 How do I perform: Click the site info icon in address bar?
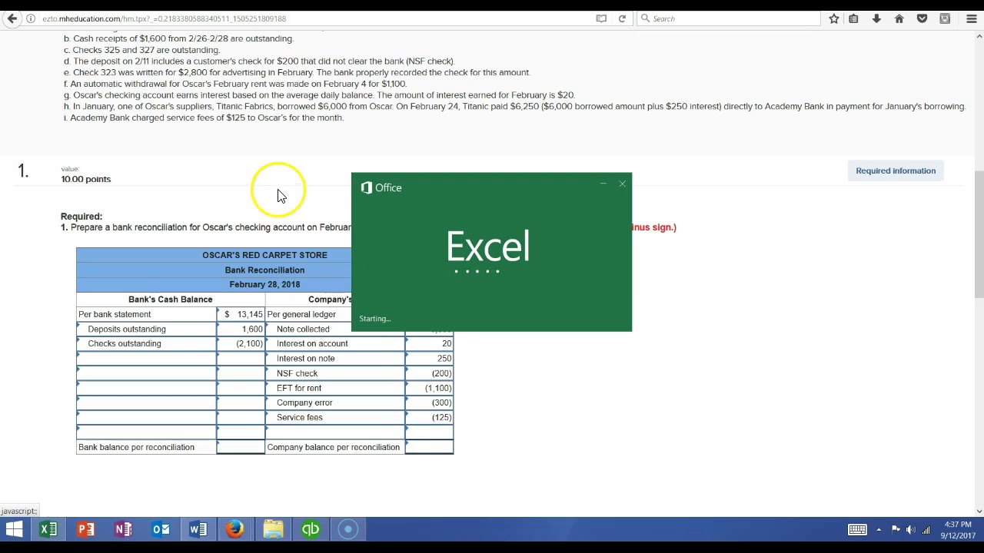31,18
